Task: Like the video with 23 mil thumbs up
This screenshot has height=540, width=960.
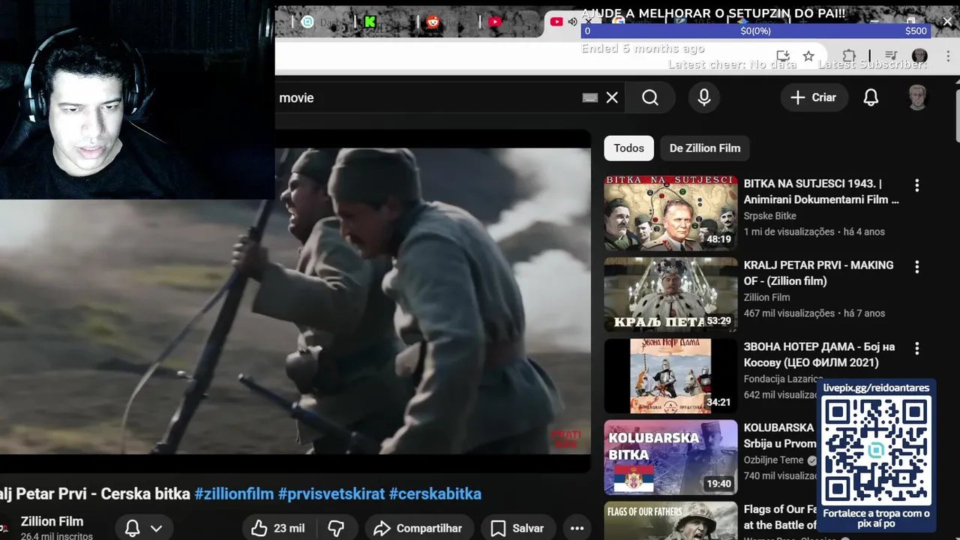Action: (277, 528)
